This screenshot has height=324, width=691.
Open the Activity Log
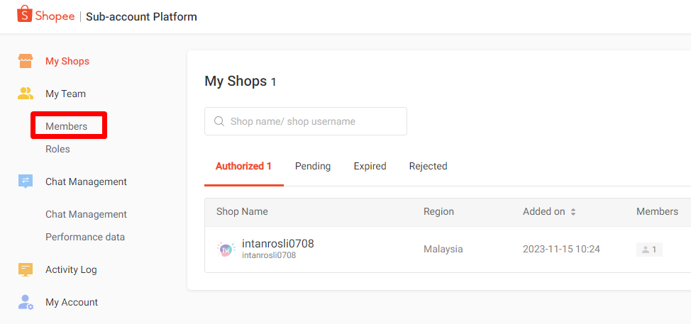[71, 269]
